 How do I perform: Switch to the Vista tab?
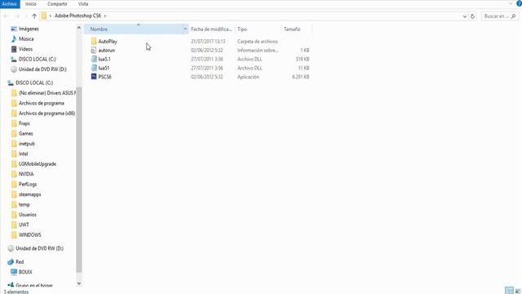(83, 4)
